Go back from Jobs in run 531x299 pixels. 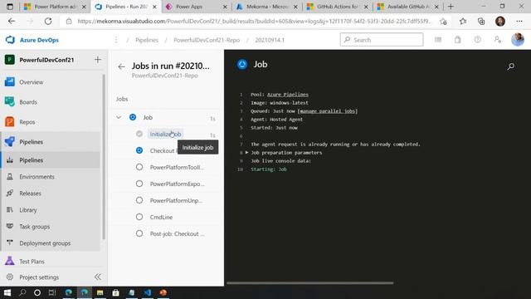pos(121,66)
